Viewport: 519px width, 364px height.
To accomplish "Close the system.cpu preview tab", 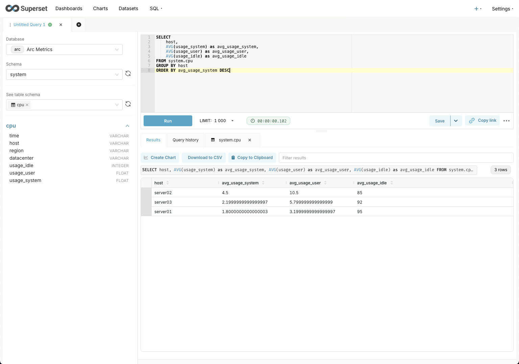I will point(250,140).
